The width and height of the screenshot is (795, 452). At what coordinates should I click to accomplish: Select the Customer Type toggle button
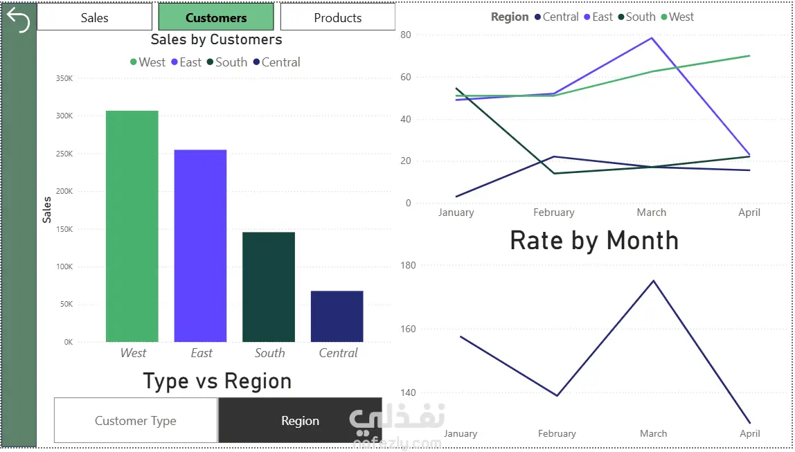coord(135,420)
